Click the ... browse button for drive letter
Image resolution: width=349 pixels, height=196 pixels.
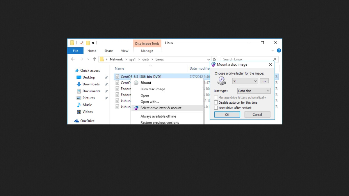point(264,81)
